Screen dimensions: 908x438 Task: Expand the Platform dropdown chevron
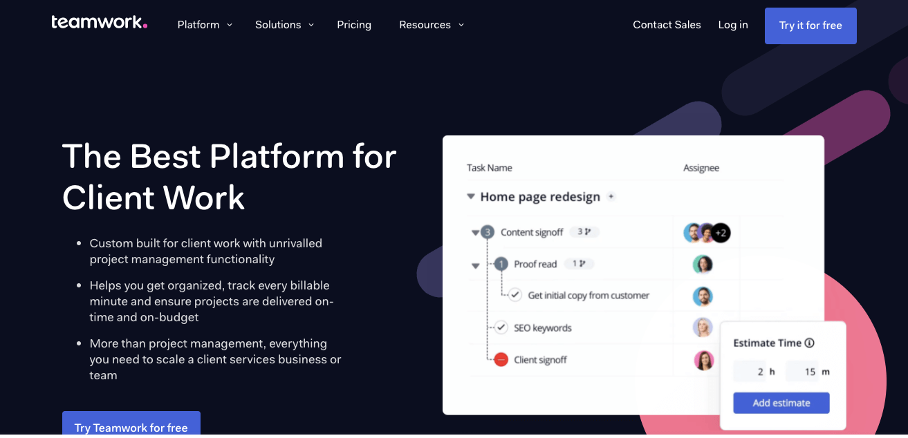pos(230,25)
